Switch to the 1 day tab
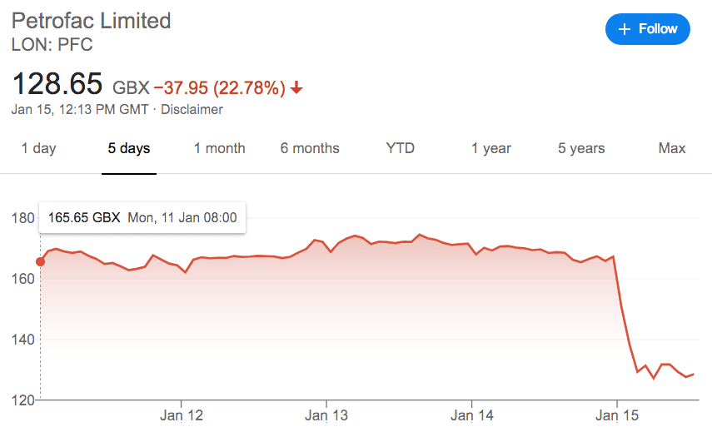The width and height of the screenshot is (712, 437). (38, 149)
